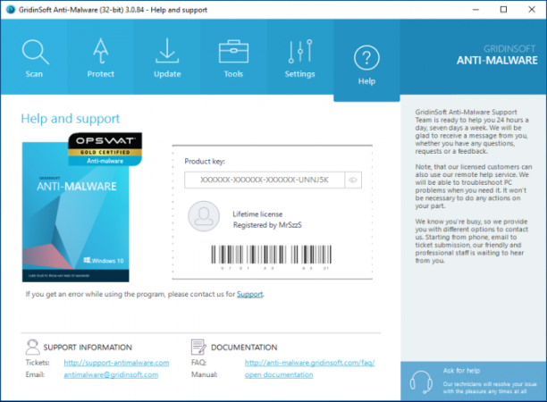Click 'Lifetime license' text
The width and height of the screenshot is (547, 402).
257,214
